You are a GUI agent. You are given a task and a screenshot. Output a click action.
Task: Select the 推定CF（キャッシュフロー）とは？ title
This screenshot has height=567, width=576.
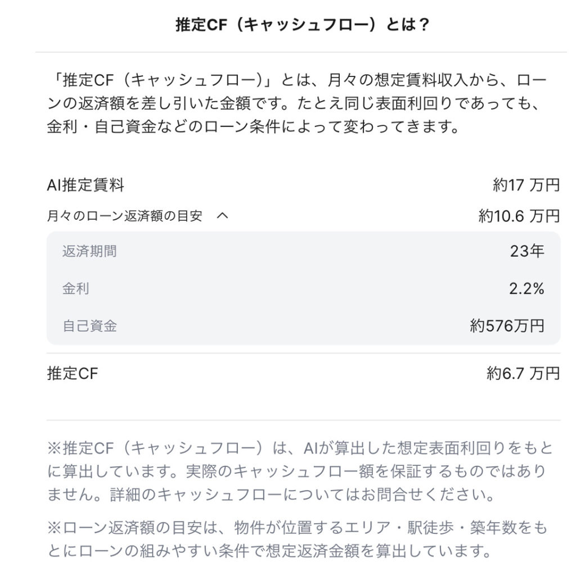point(302,25)
